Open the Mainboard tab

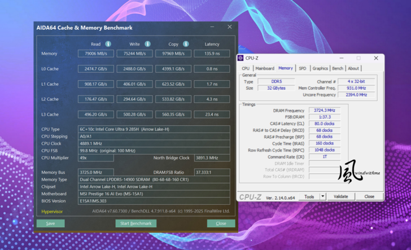pos(265,68)
